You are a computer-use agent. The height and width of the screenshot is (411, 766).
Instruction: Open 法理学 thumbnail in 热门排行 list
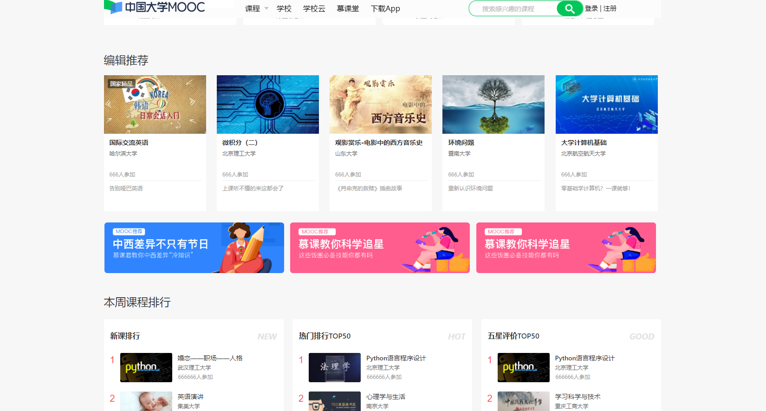[x=335, y=367]
